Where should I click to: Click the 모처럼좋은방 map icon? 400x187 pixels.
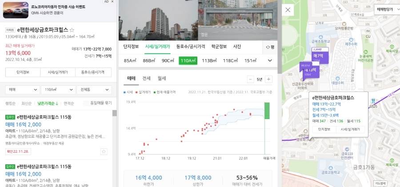pyautogui.click(x=344, y=23)
